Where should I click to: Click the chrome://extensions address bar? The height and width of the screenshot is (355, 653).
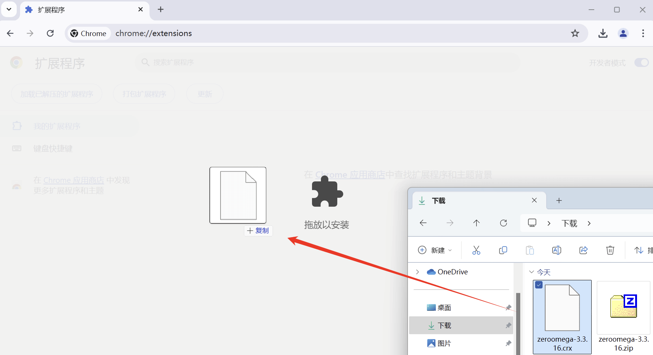click(x=326, y=33)
